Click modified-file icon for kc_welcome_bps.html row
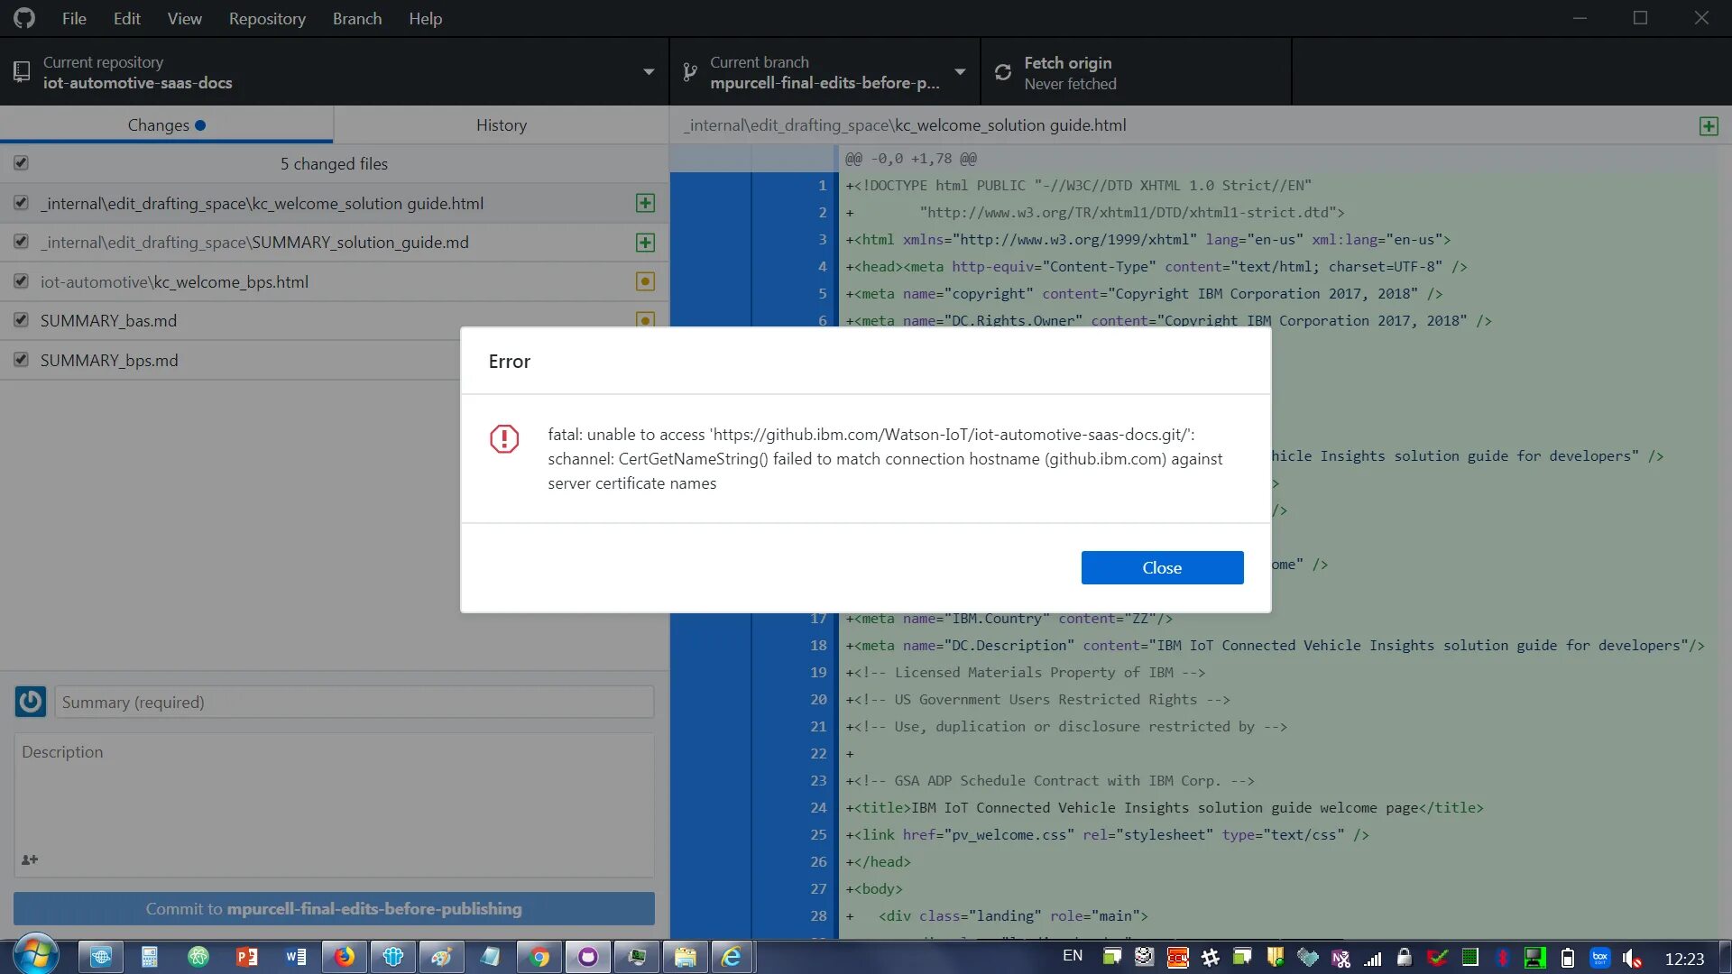 coord(645,281)
